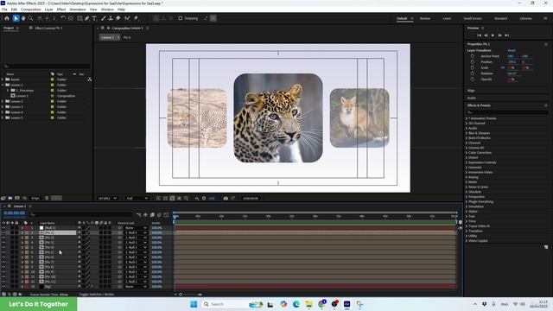The width and height of the screenshot is (553, 311).
Task: Toggle Opacity stopwatch in Properties
Action: pos(473,79)
